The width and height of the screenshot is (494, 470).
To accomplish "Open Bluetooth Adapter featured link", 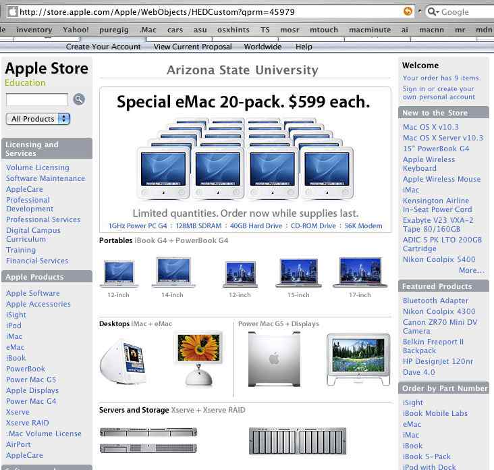I will [x=435, y=301].
